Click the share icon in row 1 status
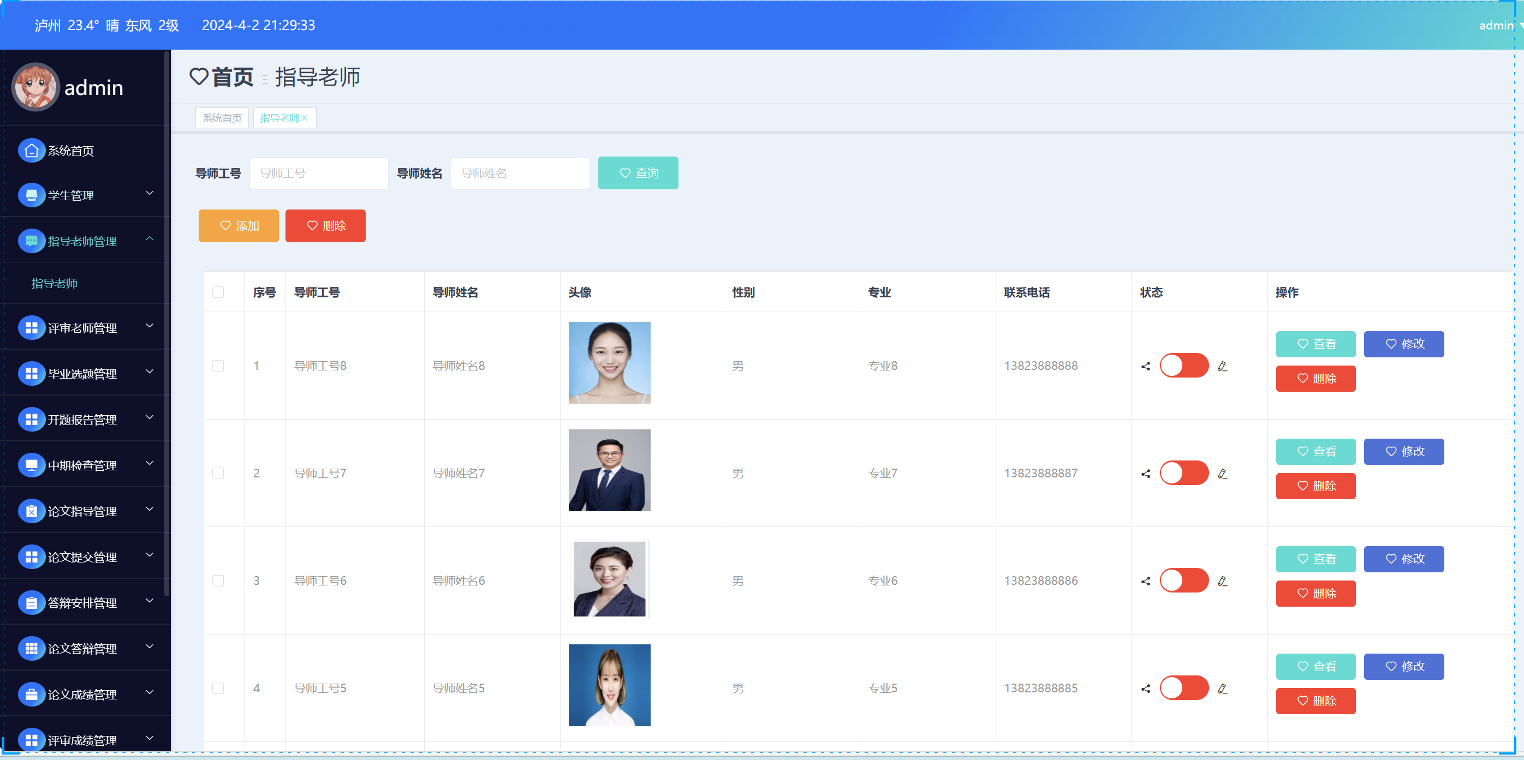 pos(1145,366)
